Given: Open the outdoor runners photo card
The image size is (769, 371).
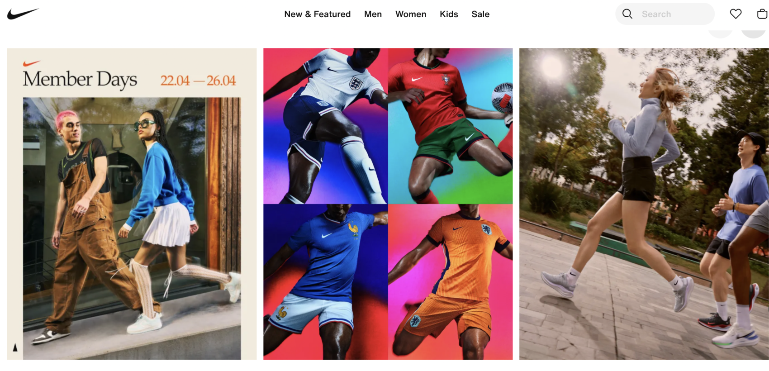Looking at the screenshot, I should [x=644, y=204].
